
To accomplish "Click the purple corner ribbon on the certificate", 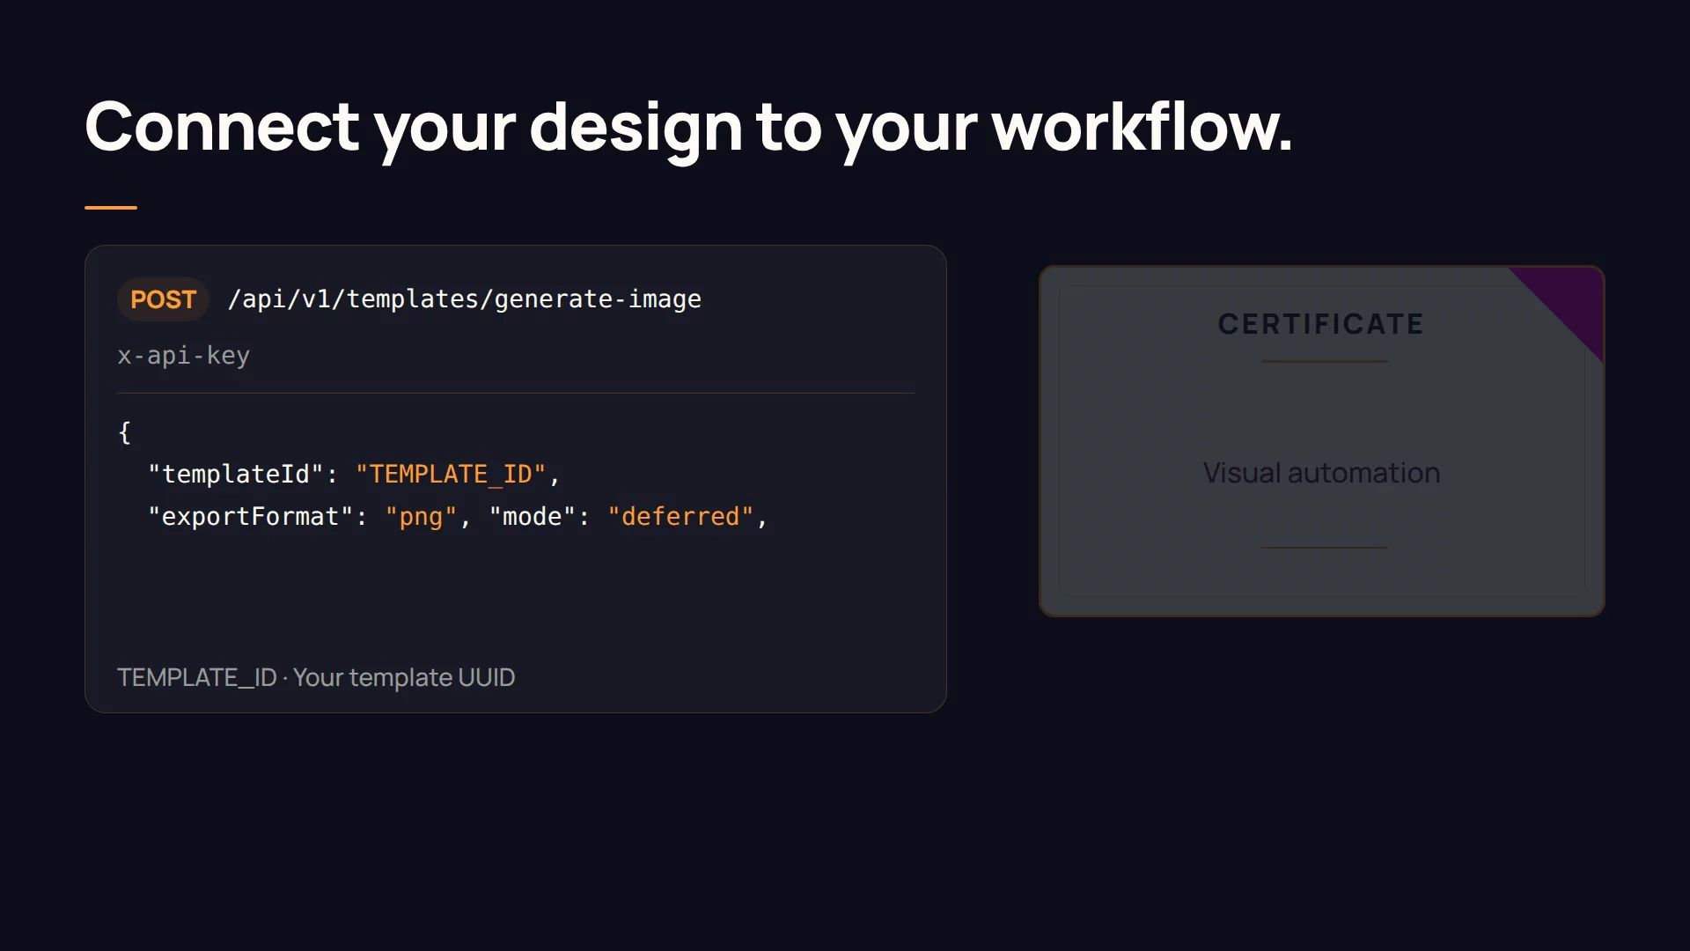I will coord(1569,300).
